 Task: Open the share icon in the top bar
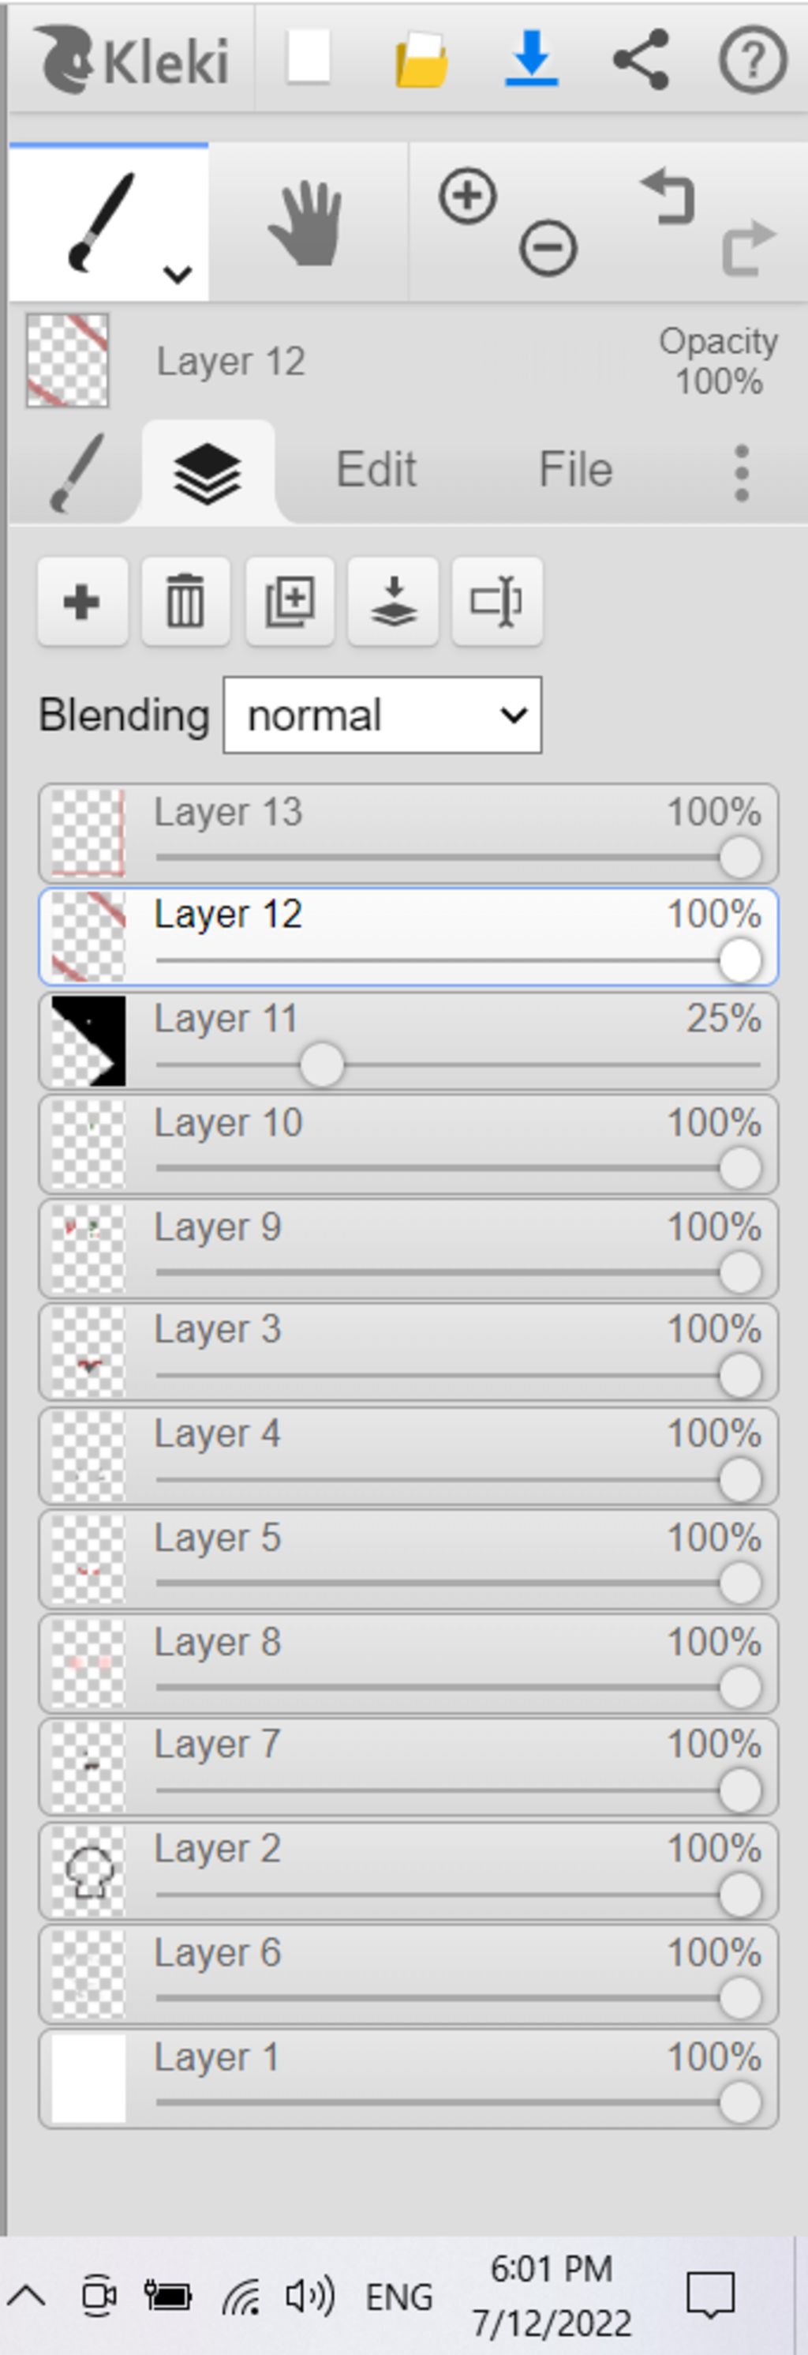(x=641, y=59)
